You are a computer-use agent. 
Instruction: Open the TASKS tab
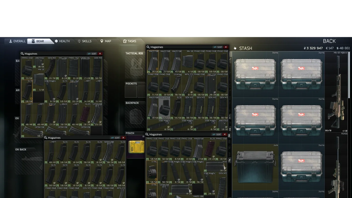pyautogui.click(x=129, y=41)
